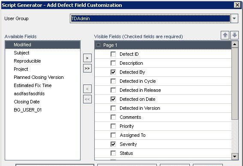Image resolution: width=243 pixels, height=166 pixels.
Task: Select Severity row label
Action: 128,144
